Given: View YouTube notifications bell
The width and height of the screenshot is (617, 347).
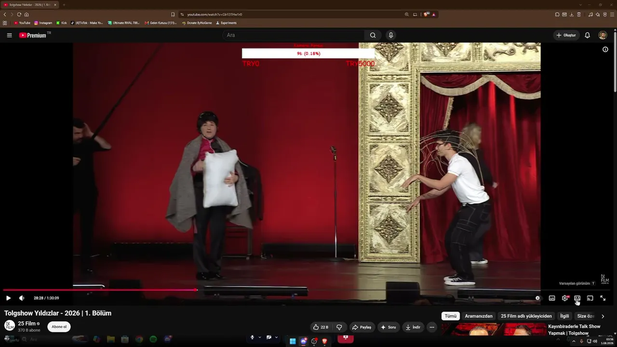Looking at the screenshot, I should (x=587, y=35).
